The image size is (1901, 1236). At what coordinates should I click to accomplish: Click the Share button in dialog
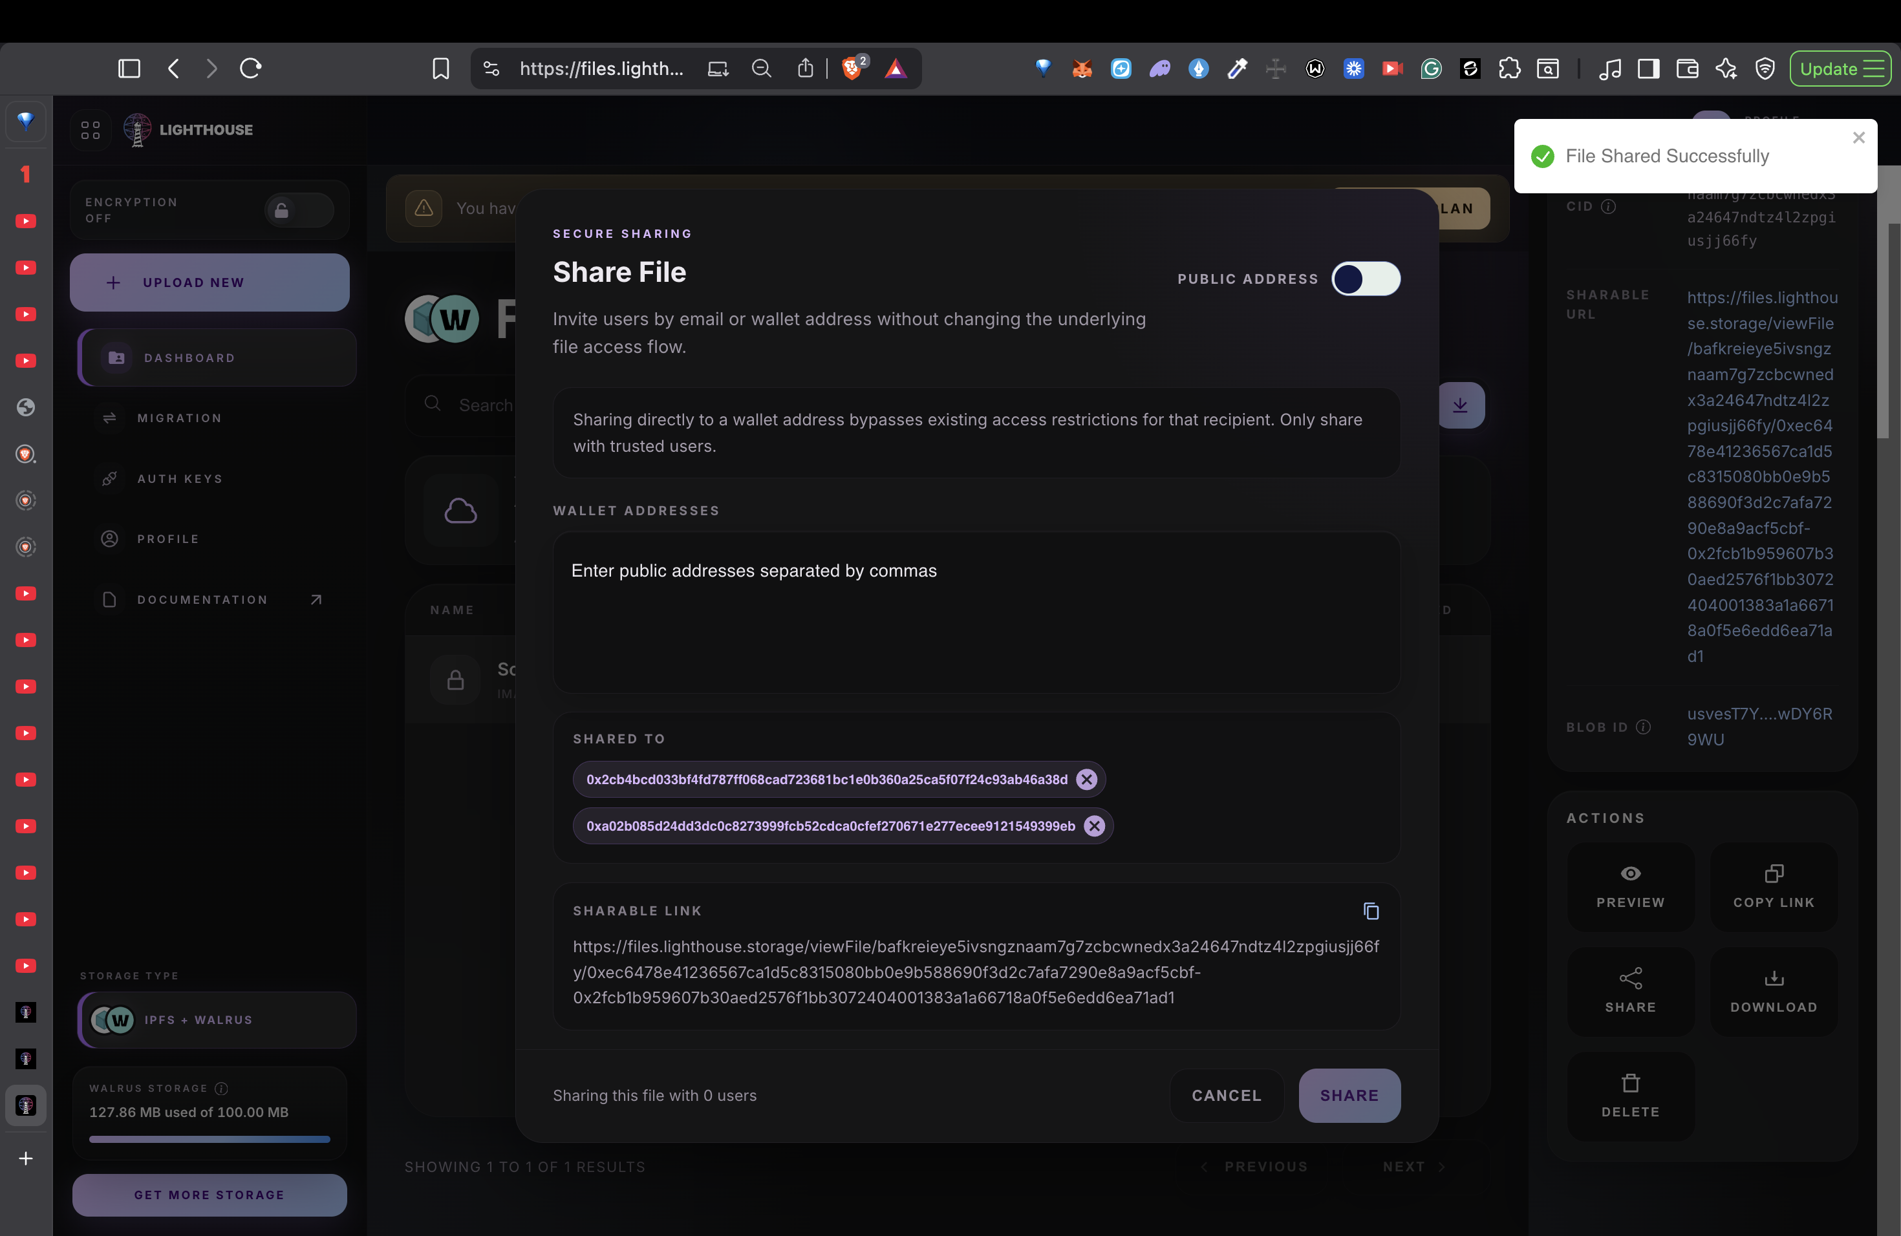coord(1349,1096)
